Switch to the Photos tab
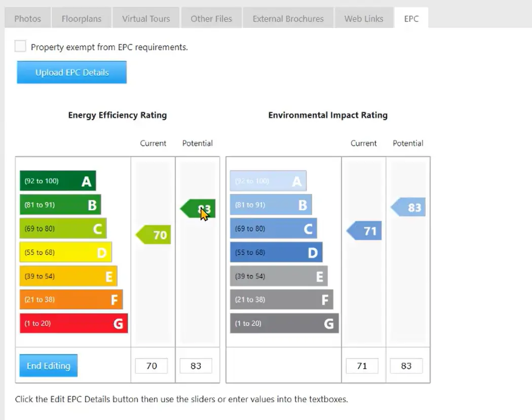Screen dimensions: 532x420 click(x=27, y=19)
